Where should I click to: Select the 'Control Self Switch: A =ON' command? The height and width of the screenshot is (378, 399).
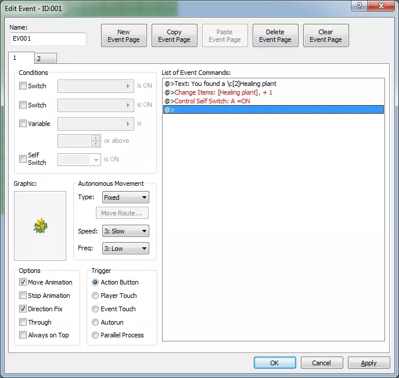tap(274, 101)
